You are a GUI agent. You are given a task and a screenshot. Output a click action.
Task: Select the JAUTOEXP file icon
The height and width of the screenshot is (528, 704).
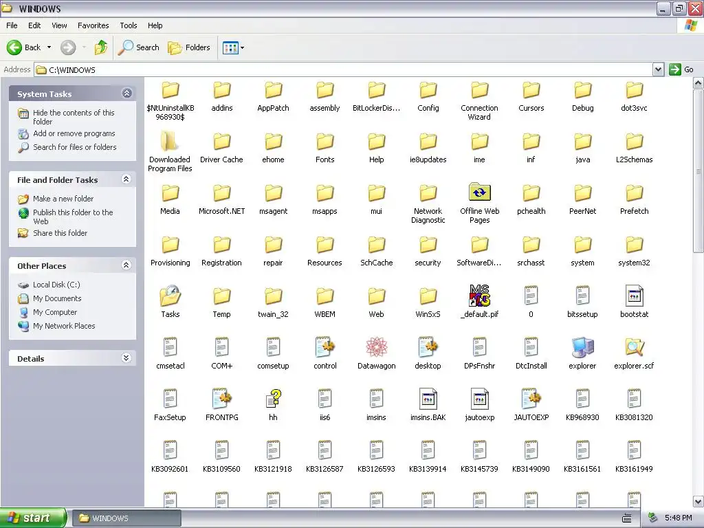[x=531, y=399]
